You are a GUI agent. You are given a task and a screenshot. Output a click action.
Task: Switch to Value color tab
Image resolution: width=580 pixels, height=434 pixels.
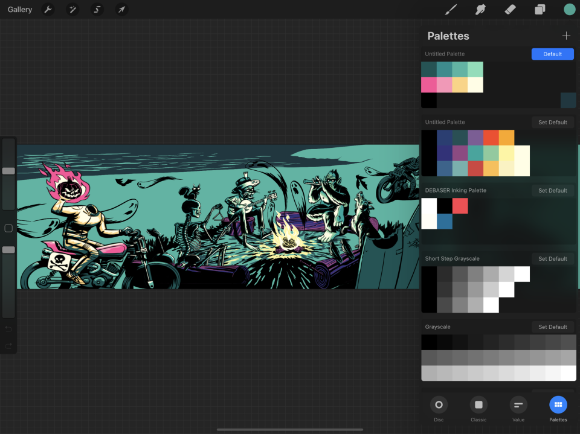click(x=518, y=409)
